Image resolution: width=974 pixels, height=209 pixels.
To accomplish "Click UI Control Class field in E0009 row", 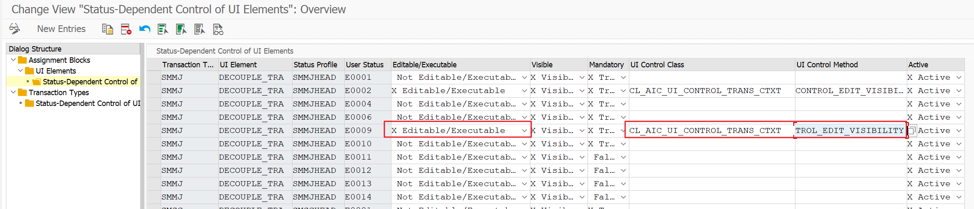I will point(709,130).
